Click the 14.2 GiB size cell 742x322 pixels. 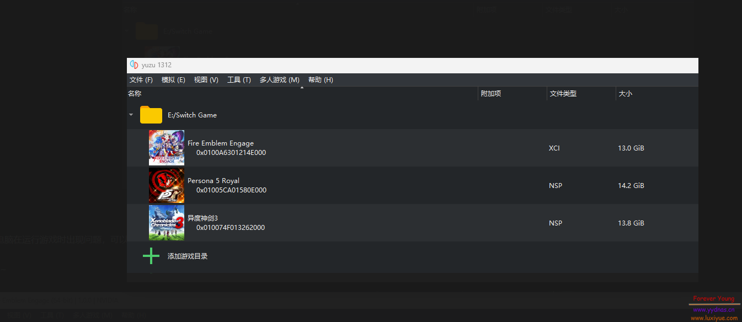[x=631, y=186]
